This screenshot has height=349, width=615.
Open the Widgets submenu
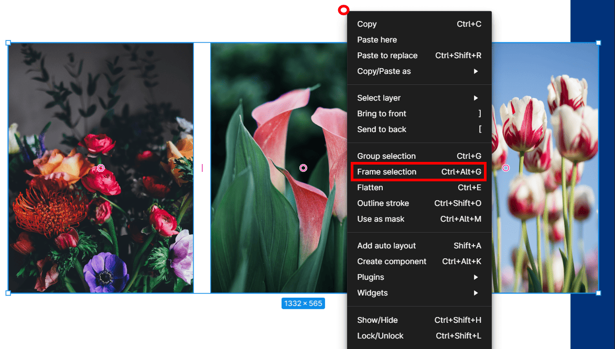[x=419, y=292]
